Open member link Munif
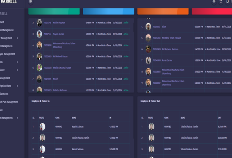This screenshot has height=158, width=232. 55,79
